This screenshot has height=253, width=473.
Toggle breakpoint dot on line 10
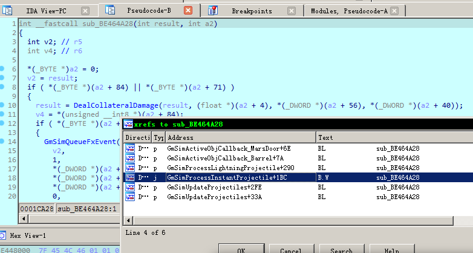(2, 105)
